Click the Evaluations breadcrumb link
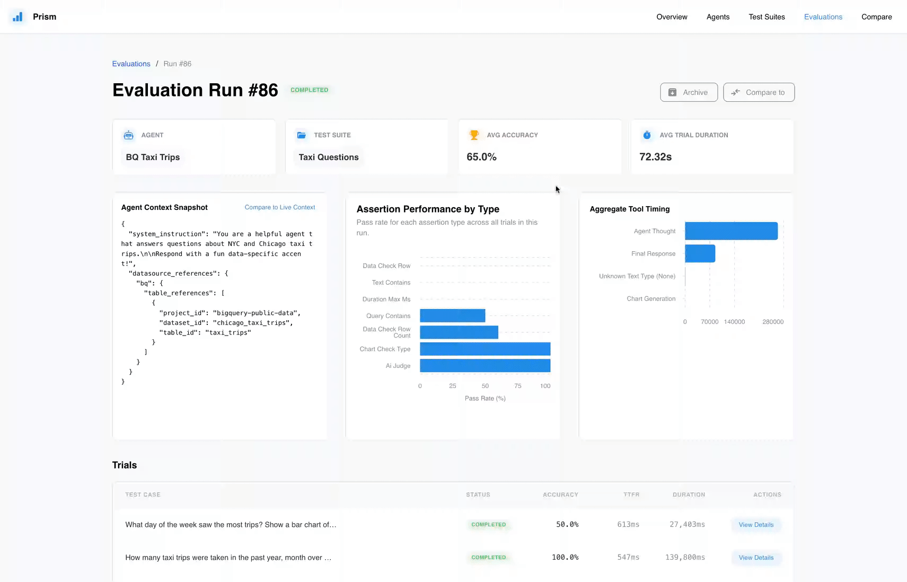This screenshot has height=582, width=907. pos(131,64)
